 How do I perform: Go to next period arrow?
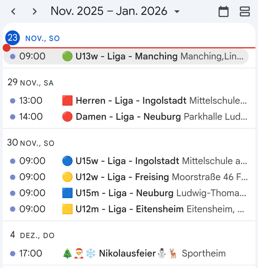[x=34, y=12]
